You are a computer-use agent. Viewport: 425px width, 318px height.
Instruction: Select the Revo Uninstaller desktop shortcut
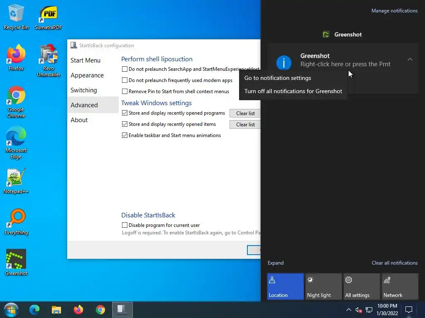coord(49,60)
